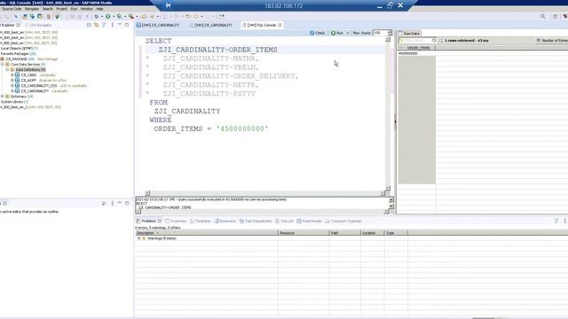
Task: Click the filter funnel icon in Project Explorer
Action: click(104, 25)
